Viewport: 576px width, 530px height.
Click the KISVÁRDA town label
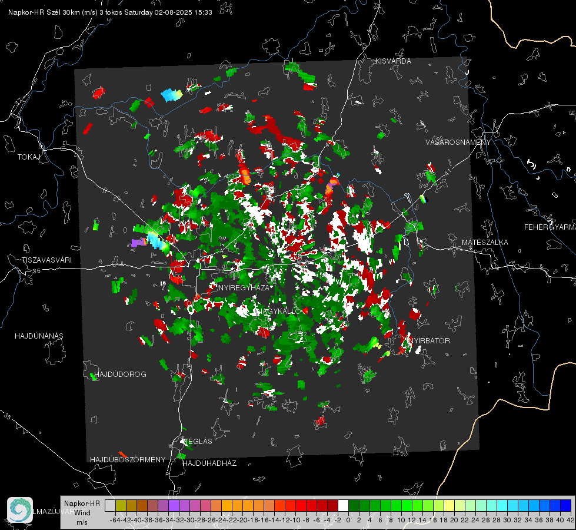pyautogui.click(x=393, y=61)
